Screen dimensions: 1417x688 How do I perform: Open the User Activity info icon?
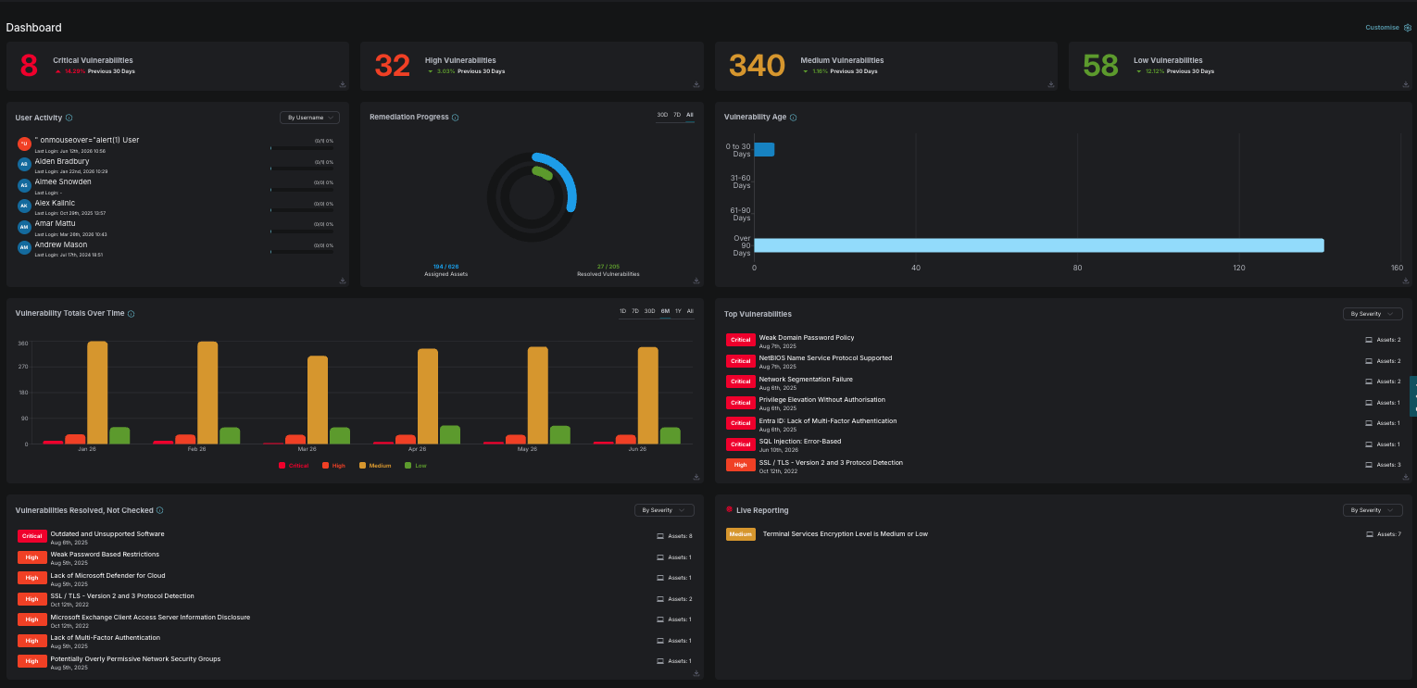coord(69,119)
